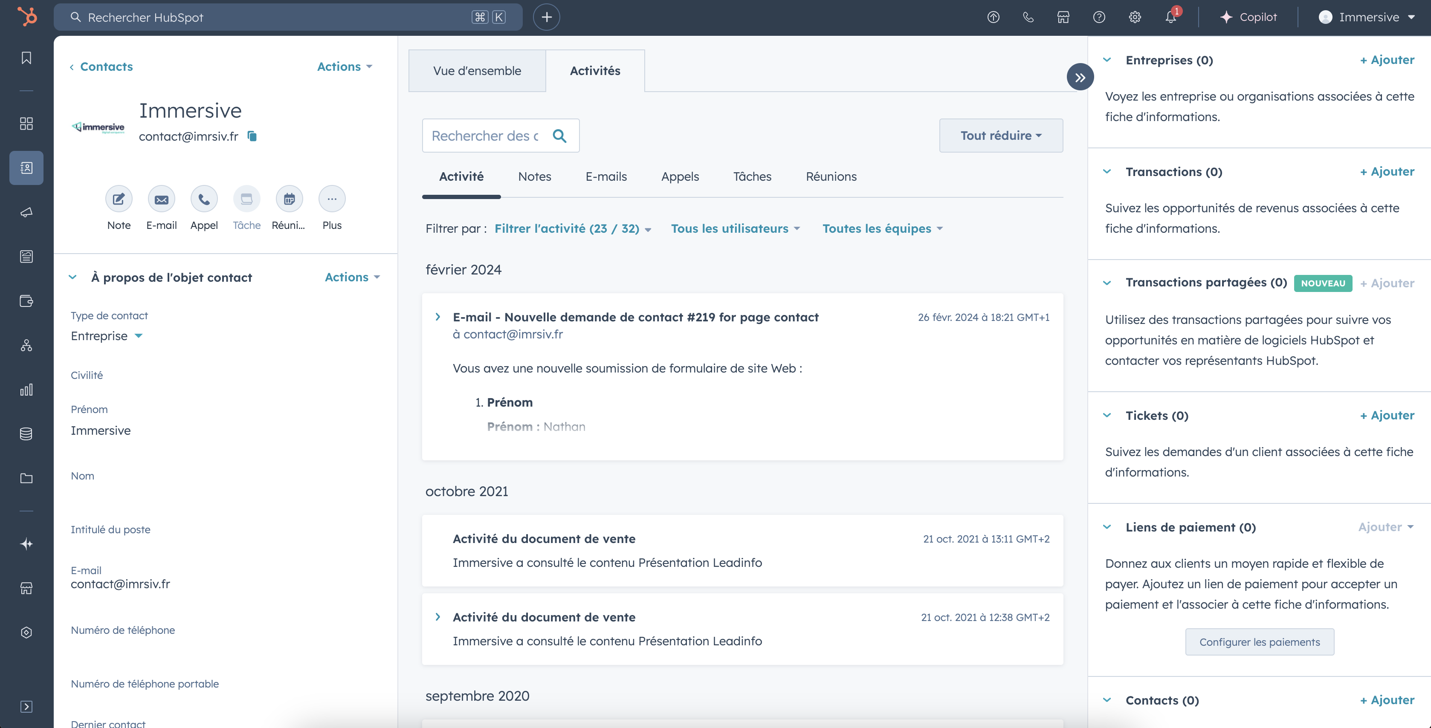The height and width of the screenshot is (728, 1431).
Task: Open the Immersive account menu
Action: [x=1366, y=17]
